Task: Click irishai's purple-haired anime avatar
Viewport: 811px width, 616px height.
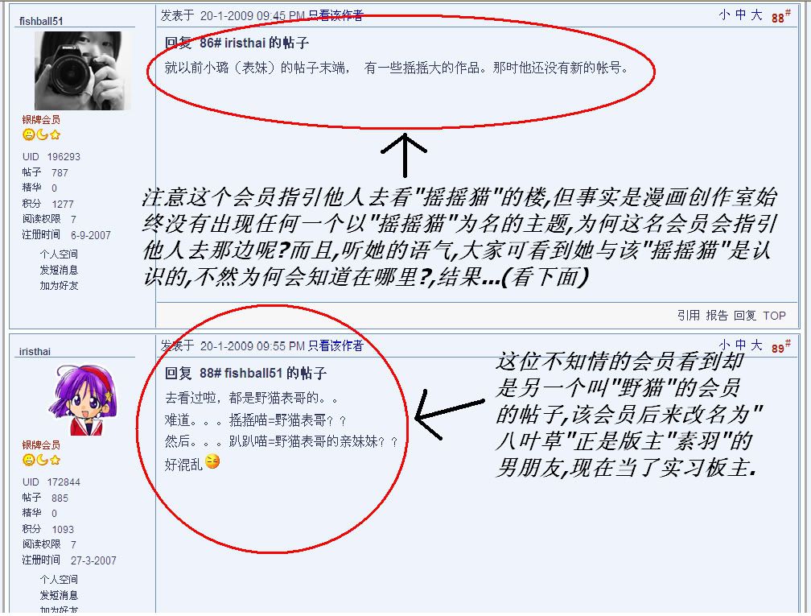Action: (84, 399)
